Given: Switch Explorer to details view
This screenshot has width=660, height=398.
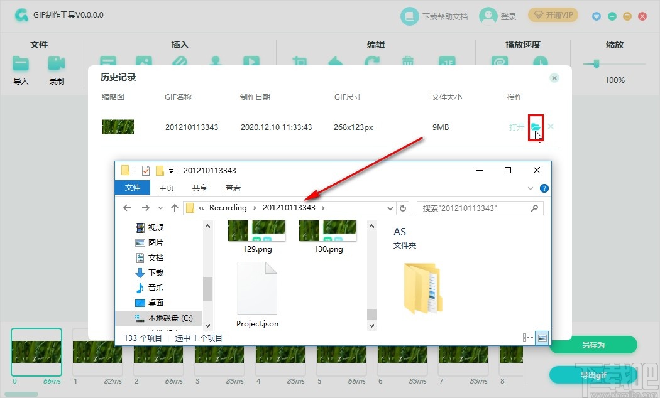Looking at the screenshot, I should (527, 337).
